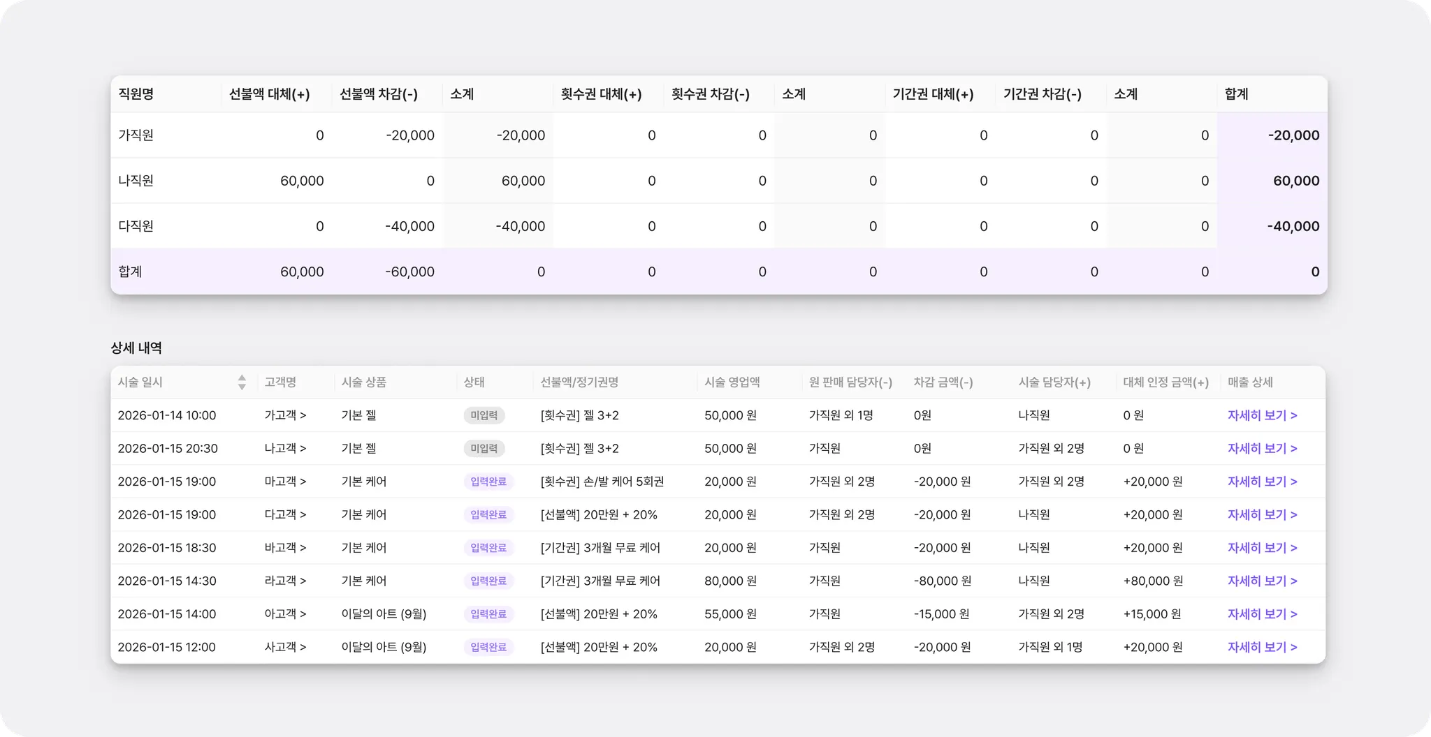
Task: Click 자세히 보기 for 2026-01-14 10:00 row
Action: [1262, 415]
